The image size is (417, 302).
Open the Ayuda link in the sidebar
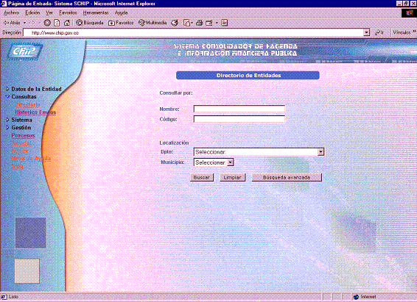pyautogui.click(x=19, y=151)
